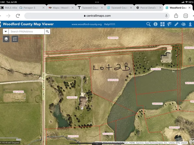The image size is (194, 145).
Task: Show the open tabs counter
Action: (x=186, y=16)
